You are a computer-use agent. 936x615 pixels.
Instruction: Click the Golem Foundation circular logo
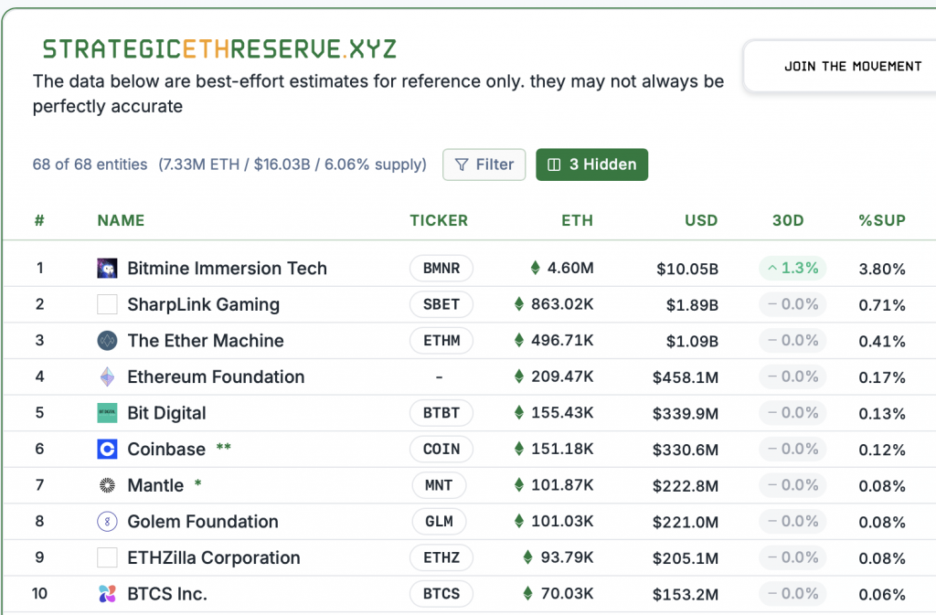tap(107, 522)
